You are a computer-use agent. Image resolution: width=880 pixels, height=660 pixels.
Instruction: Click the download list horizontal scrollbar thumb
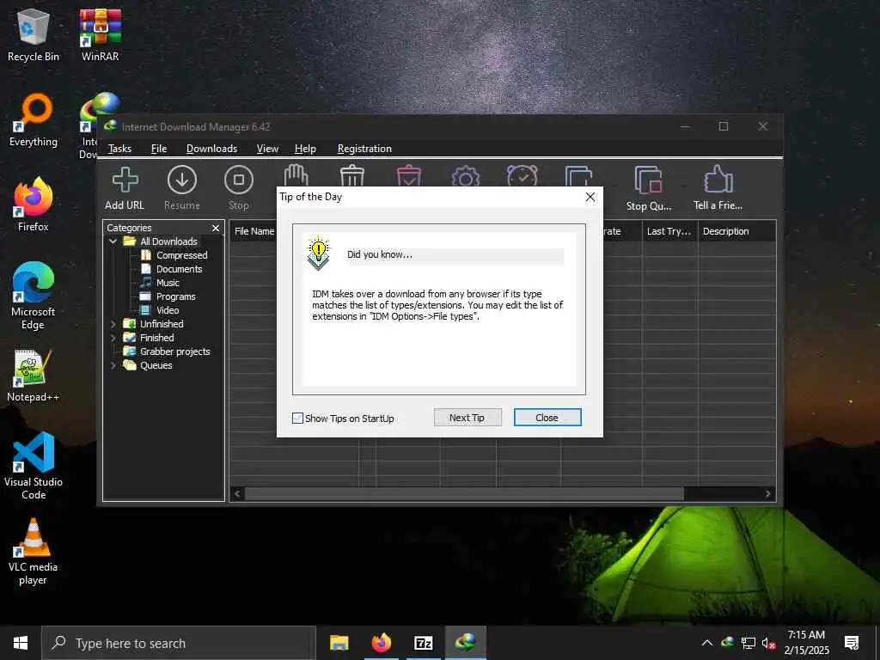tap(464, 494)
